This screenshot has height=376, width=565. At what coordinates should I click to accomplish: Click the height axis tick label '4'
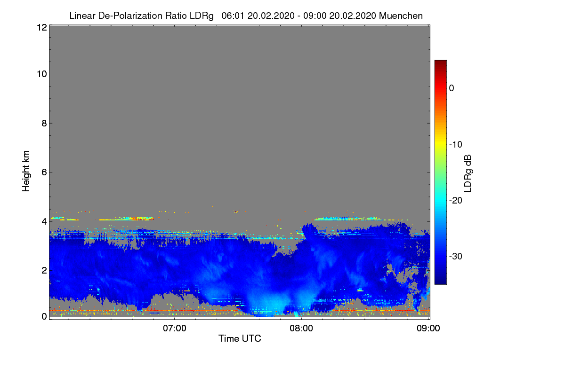44,221
